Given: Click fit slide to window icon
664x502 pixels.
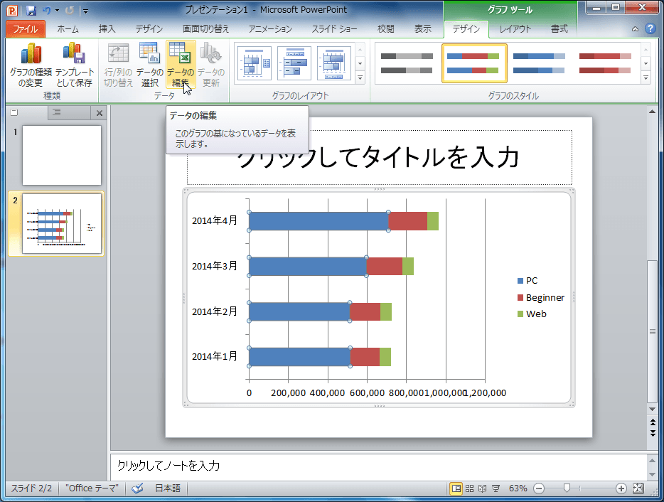Looking at the screenshot, I should click(638, 488).
